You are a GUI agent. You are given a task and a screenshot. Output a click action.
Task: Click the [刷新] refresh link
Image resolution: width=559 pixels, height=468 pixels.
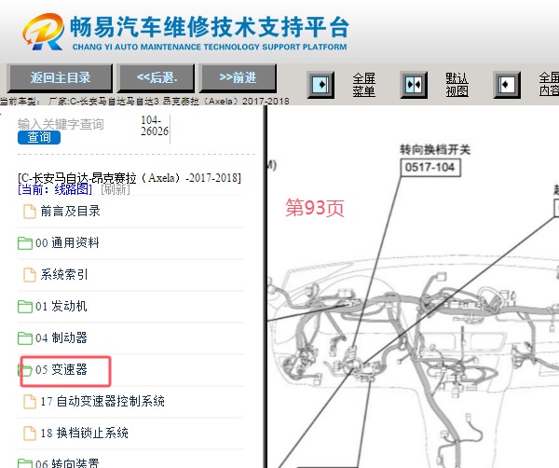pyautogui.click(x=116, y=189)
